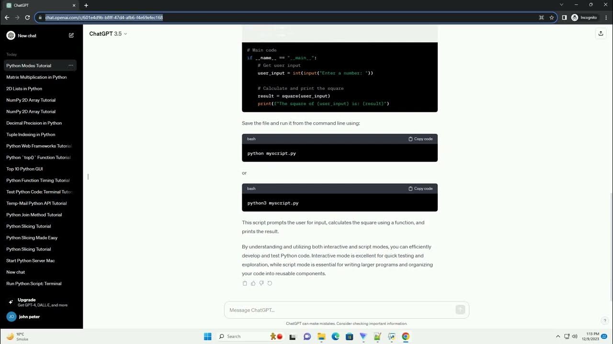613x344 pixels.
Task: Open Google Chrome from the taskbar
Action: [406, 336]
